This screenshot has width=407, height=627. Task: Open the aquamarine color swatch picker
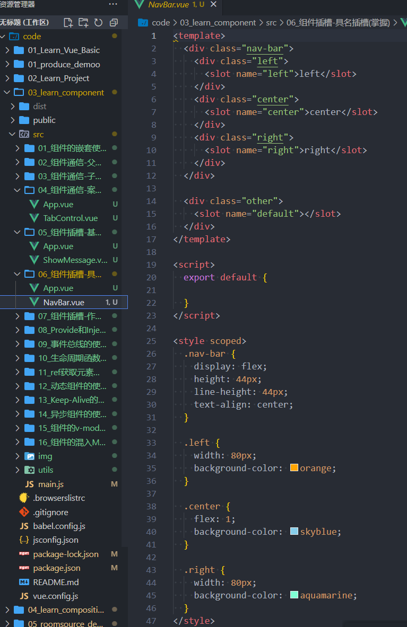pyautogui.click(x=294, y=595)
